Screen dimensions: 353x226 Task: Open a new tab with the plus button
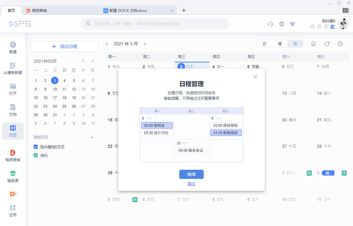[x=184, y=10]
